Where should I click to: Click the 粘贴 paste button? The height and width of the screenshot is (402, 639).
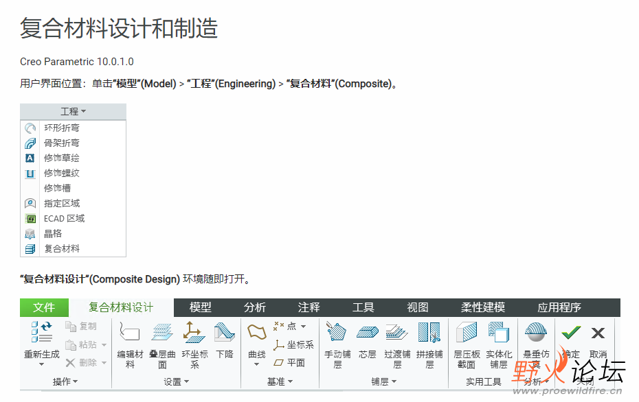tap(81, 344)
